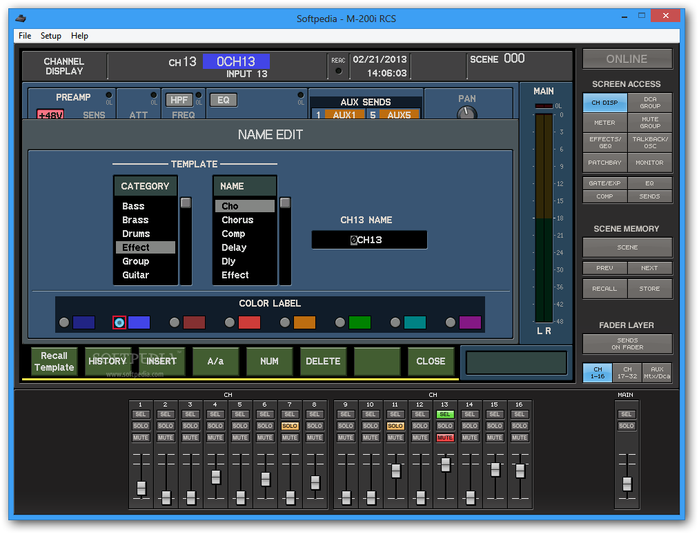The height and width of the screenshot is (534, 699).
Task: Go to PREV scene
Action: click(x=604, y=268)
